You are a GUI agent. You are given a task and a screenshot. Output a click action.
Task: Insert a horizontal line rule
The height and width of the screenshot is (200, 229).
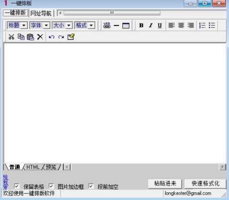116,25
